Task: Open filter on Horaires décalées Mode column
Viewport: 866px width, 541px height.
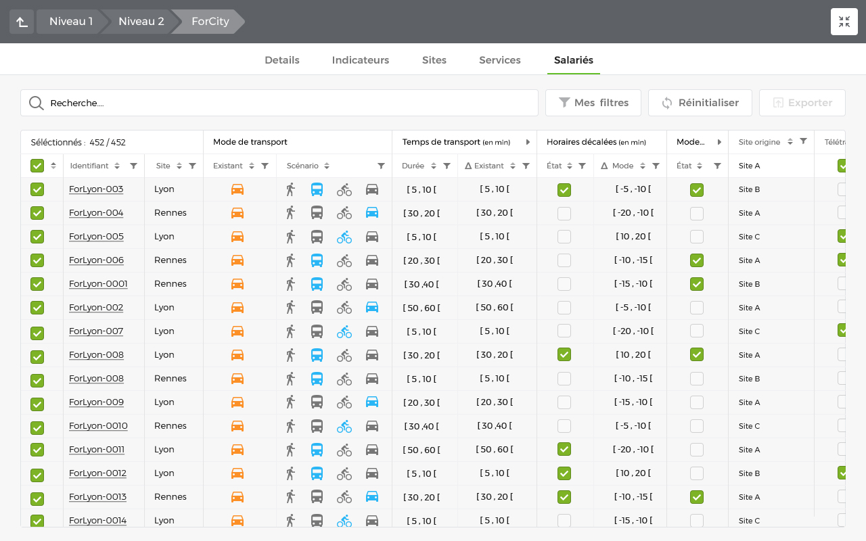Action: pyautogui.click(x=656, y=166)
